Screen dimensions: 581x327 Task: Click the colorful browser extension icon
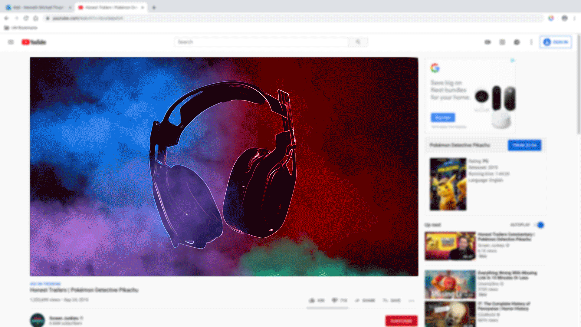[x=551, y=18]
